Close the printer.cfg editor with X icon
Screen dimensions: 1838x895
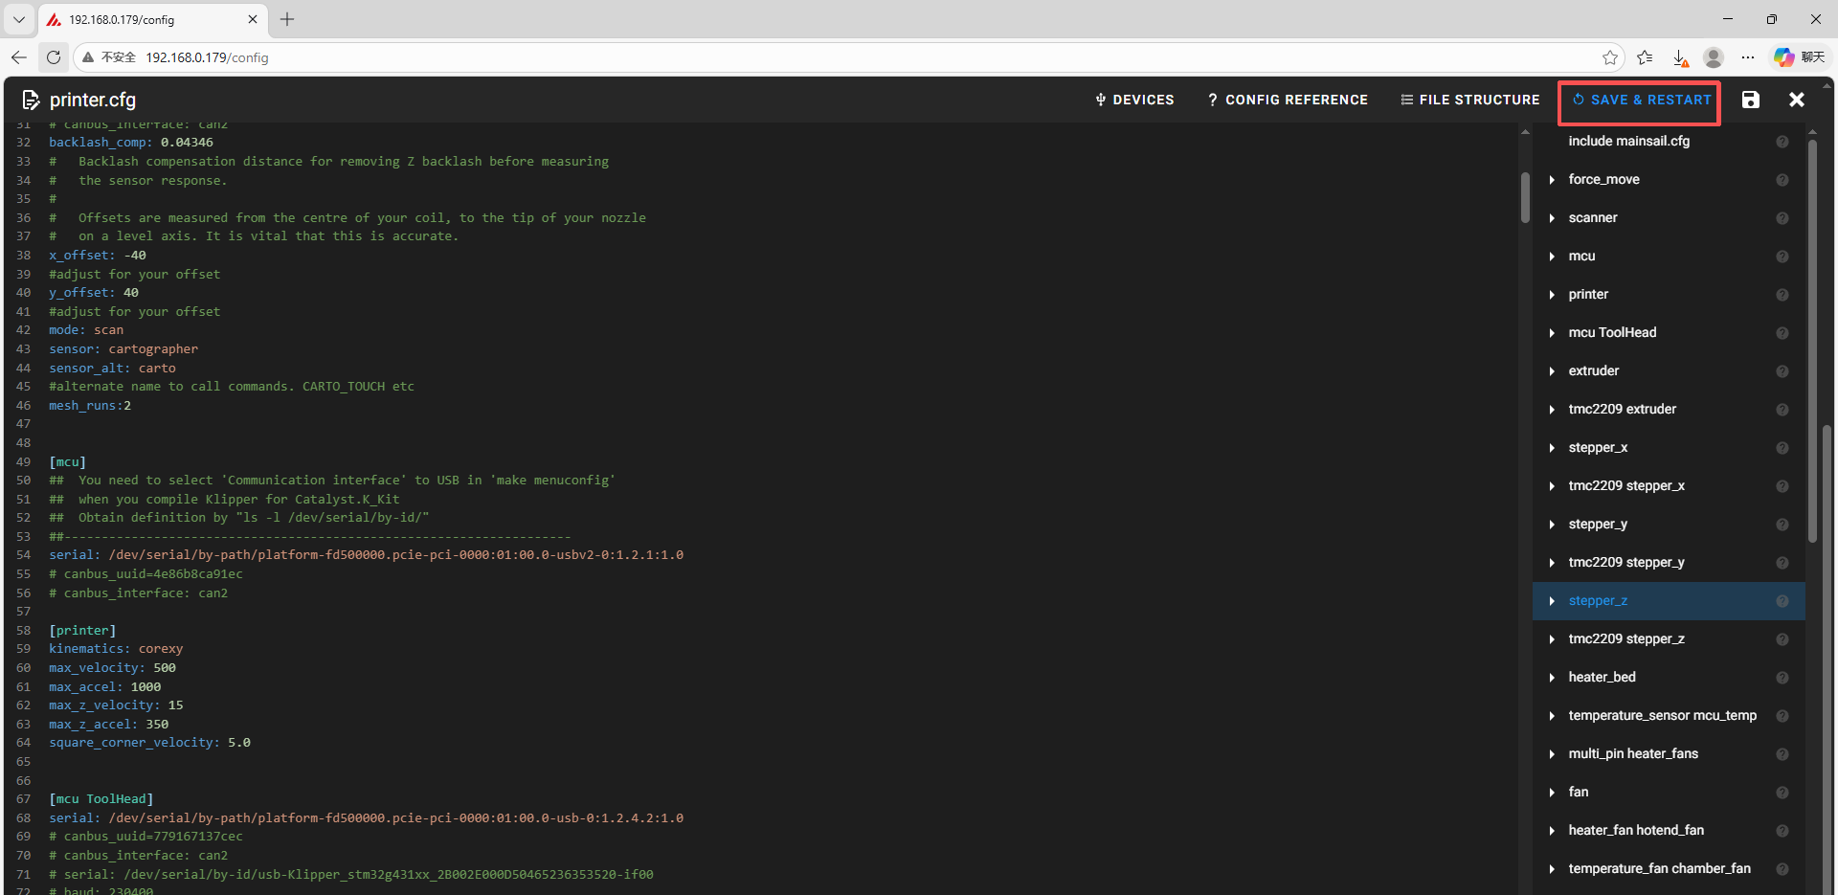coord(1797,100)
